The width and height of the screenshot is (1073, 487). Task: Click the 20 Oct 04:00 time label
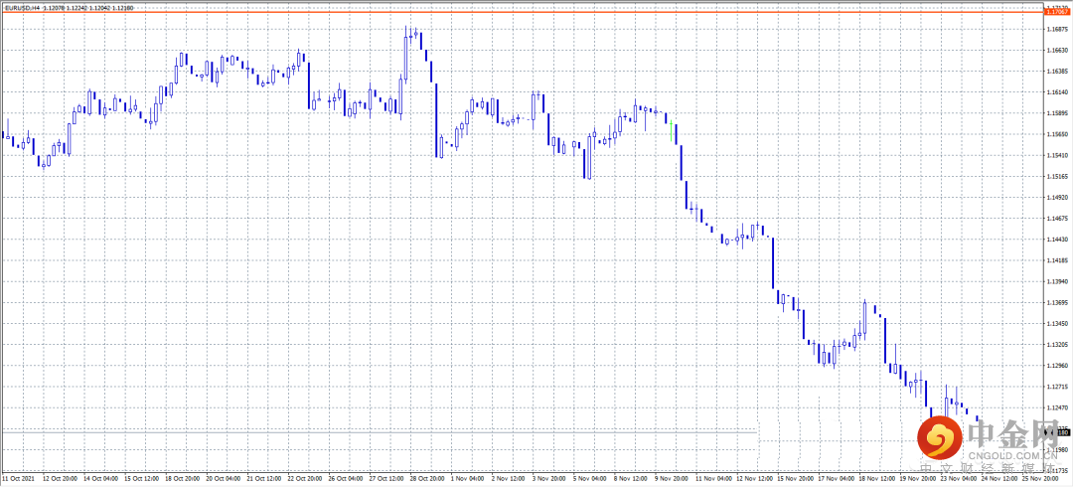[224, 479]
